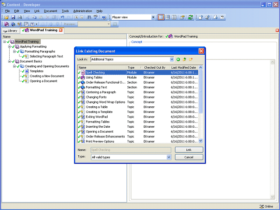Image resolution: width=280 pixels, height=210 pixels.
Task: Click the Up One Level icon in dialog
Action: coord(184,59)
